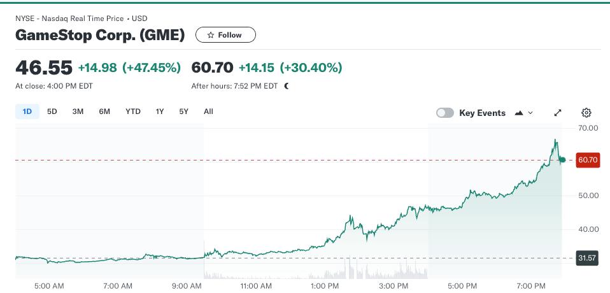Select the All time range
Screen dimensions: 610x293
208,111
